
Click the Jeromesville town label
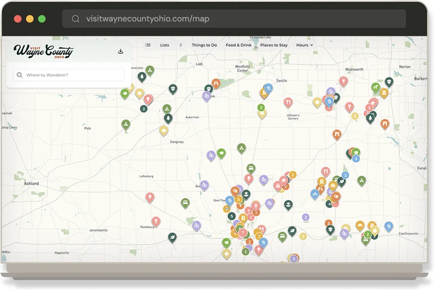click(x=98, y=230)
